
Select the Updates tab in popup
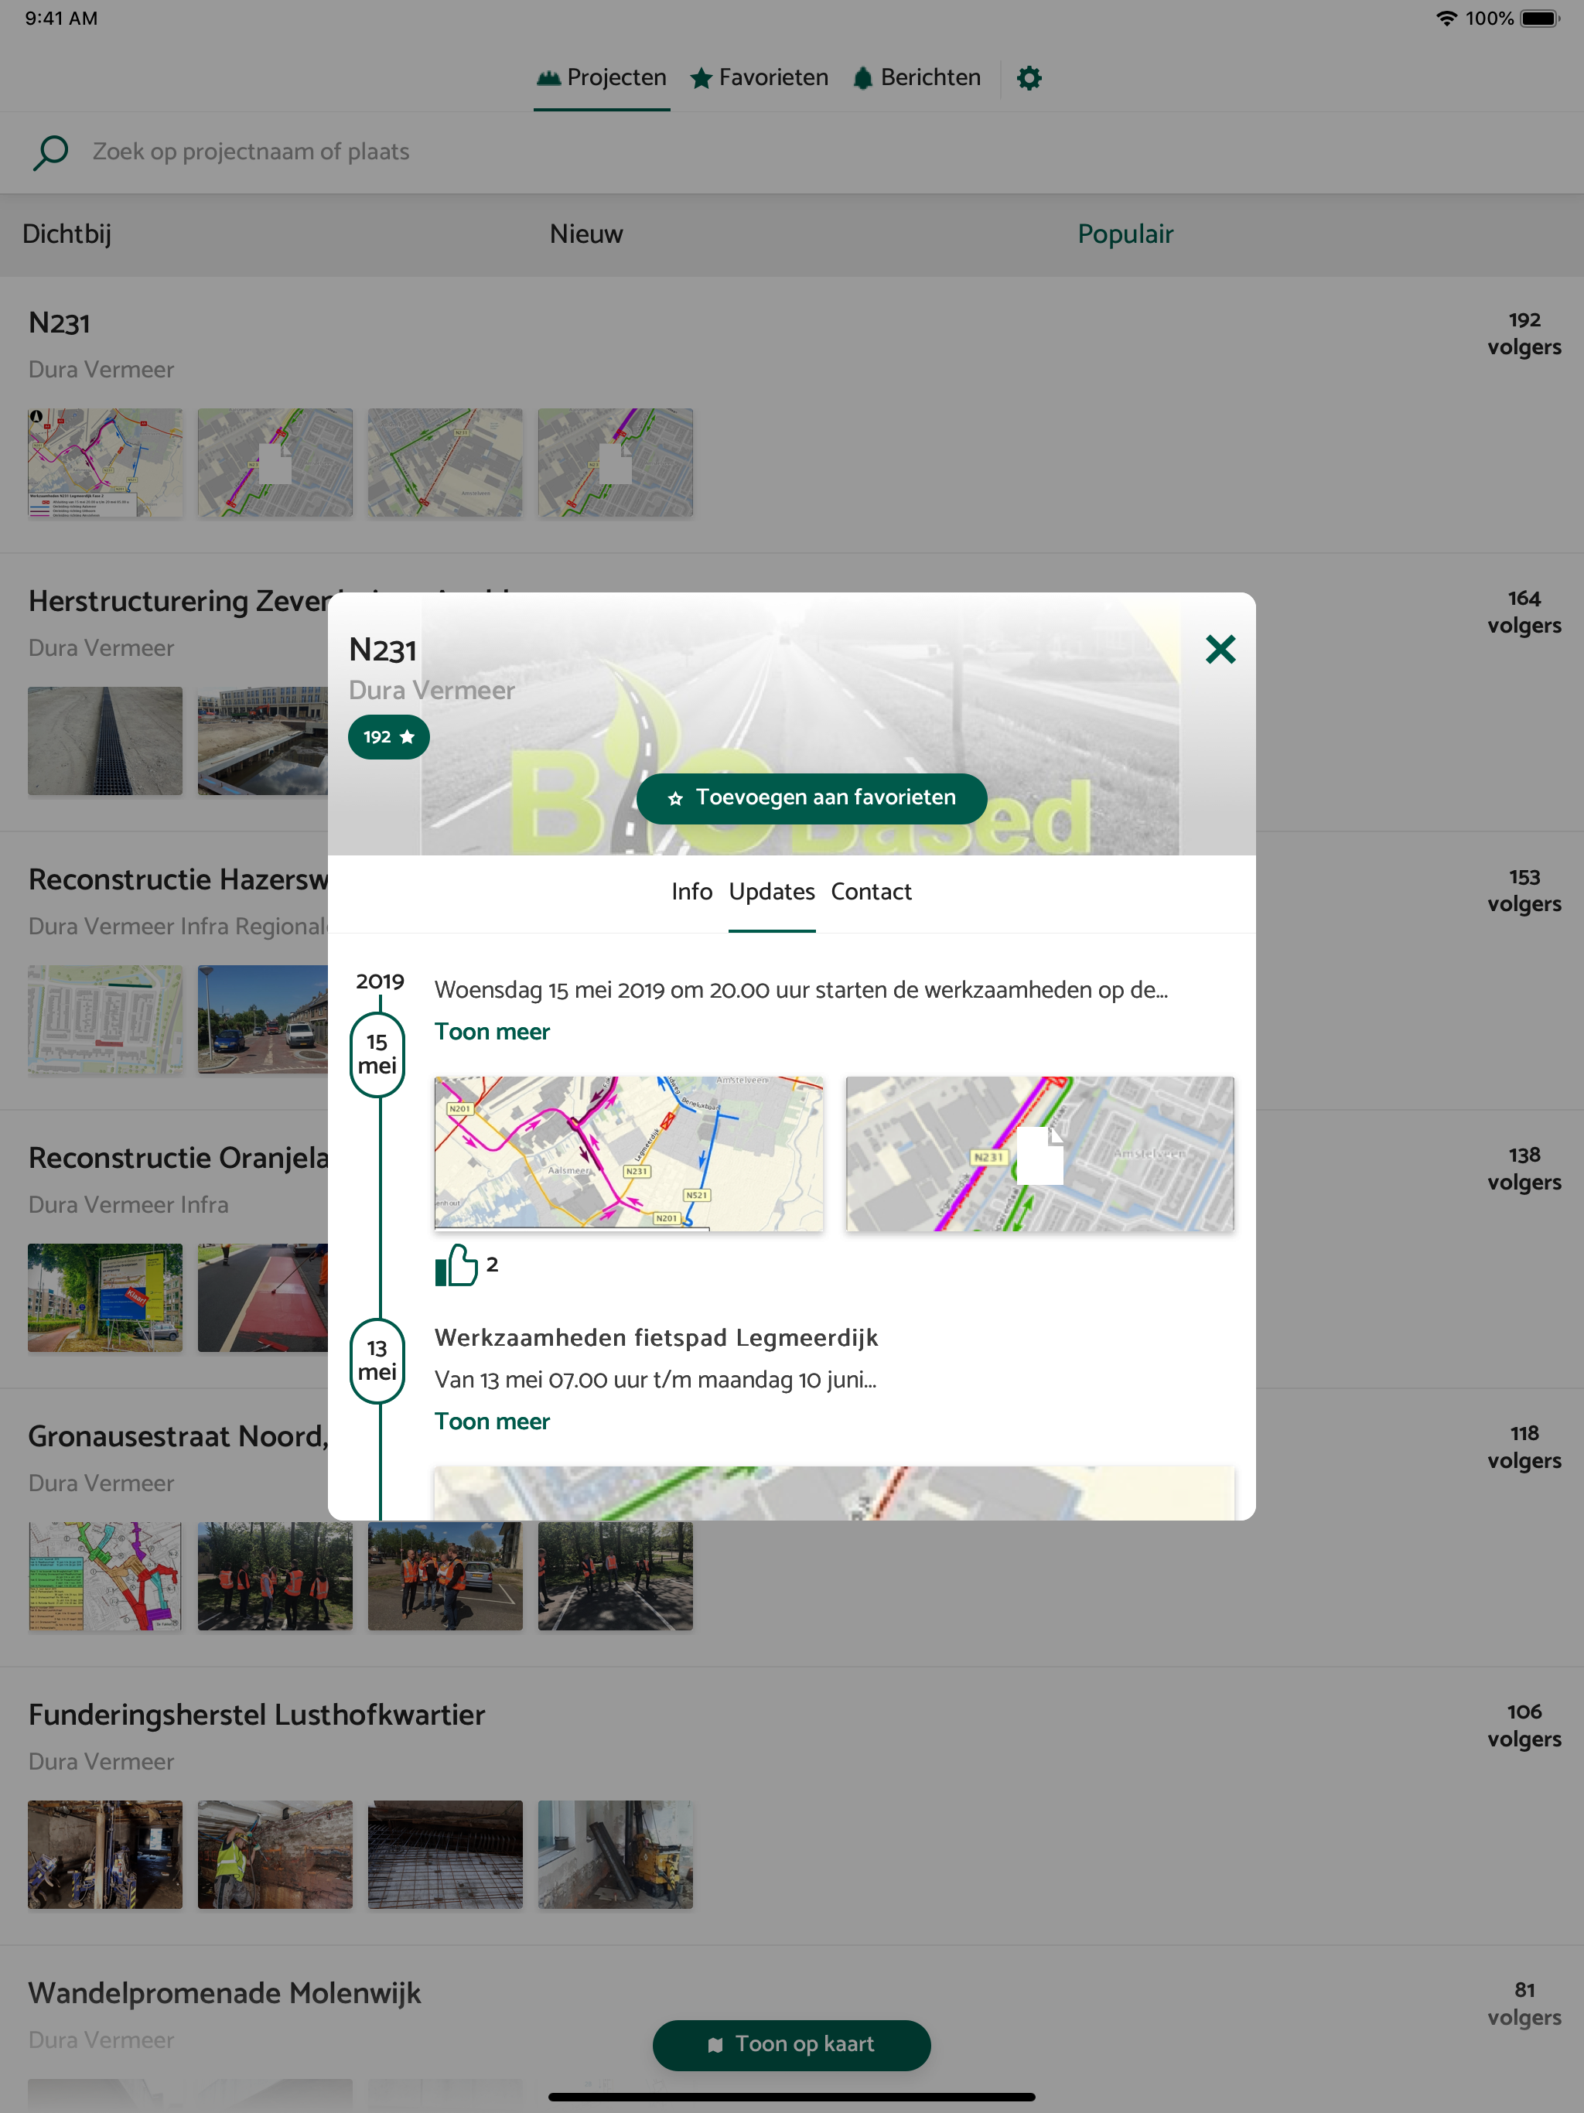point(772,891)
